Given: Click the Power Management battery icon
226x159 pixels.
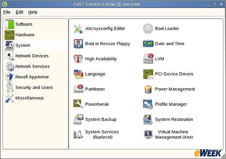Looking at the screenshot, I should point(148,89).
